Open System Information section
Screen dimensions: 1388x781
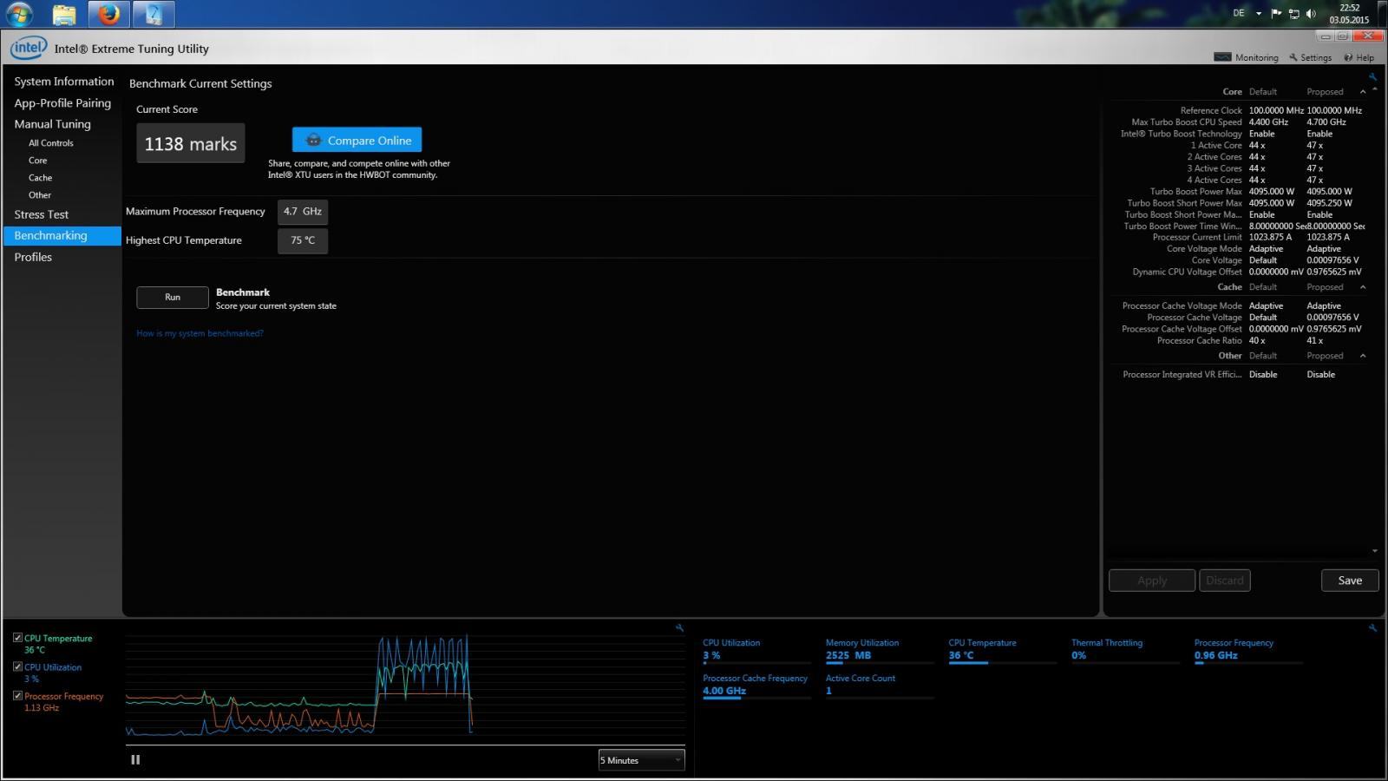click(64, 82)
